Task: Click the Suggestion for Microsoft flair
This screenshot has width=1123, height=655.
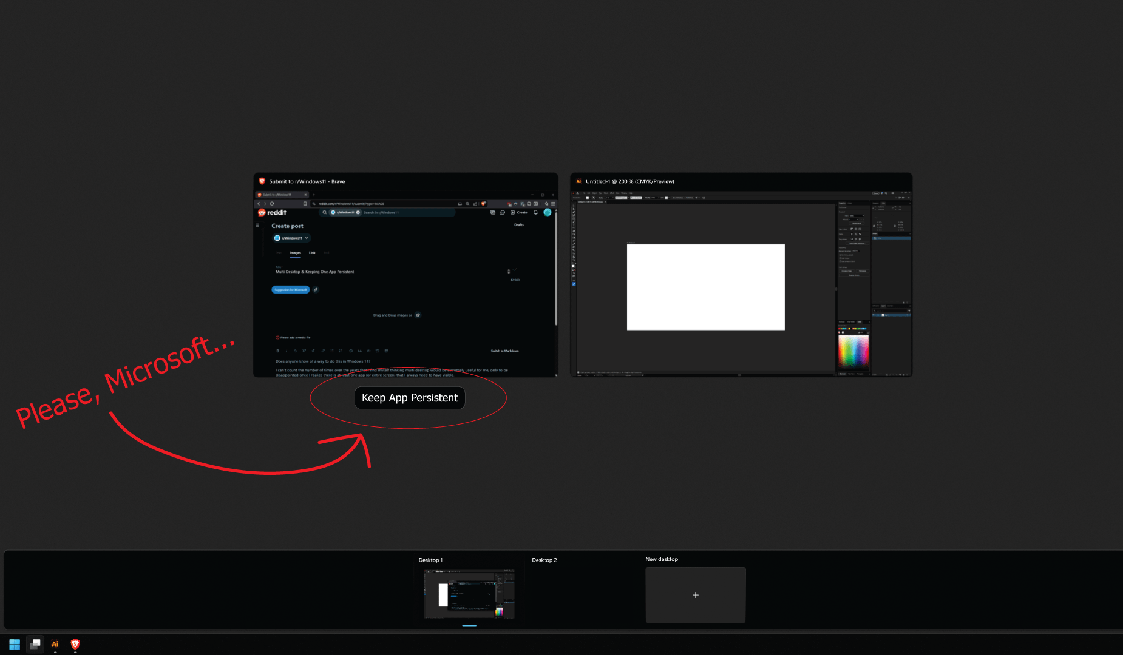Action: [291, 290]
